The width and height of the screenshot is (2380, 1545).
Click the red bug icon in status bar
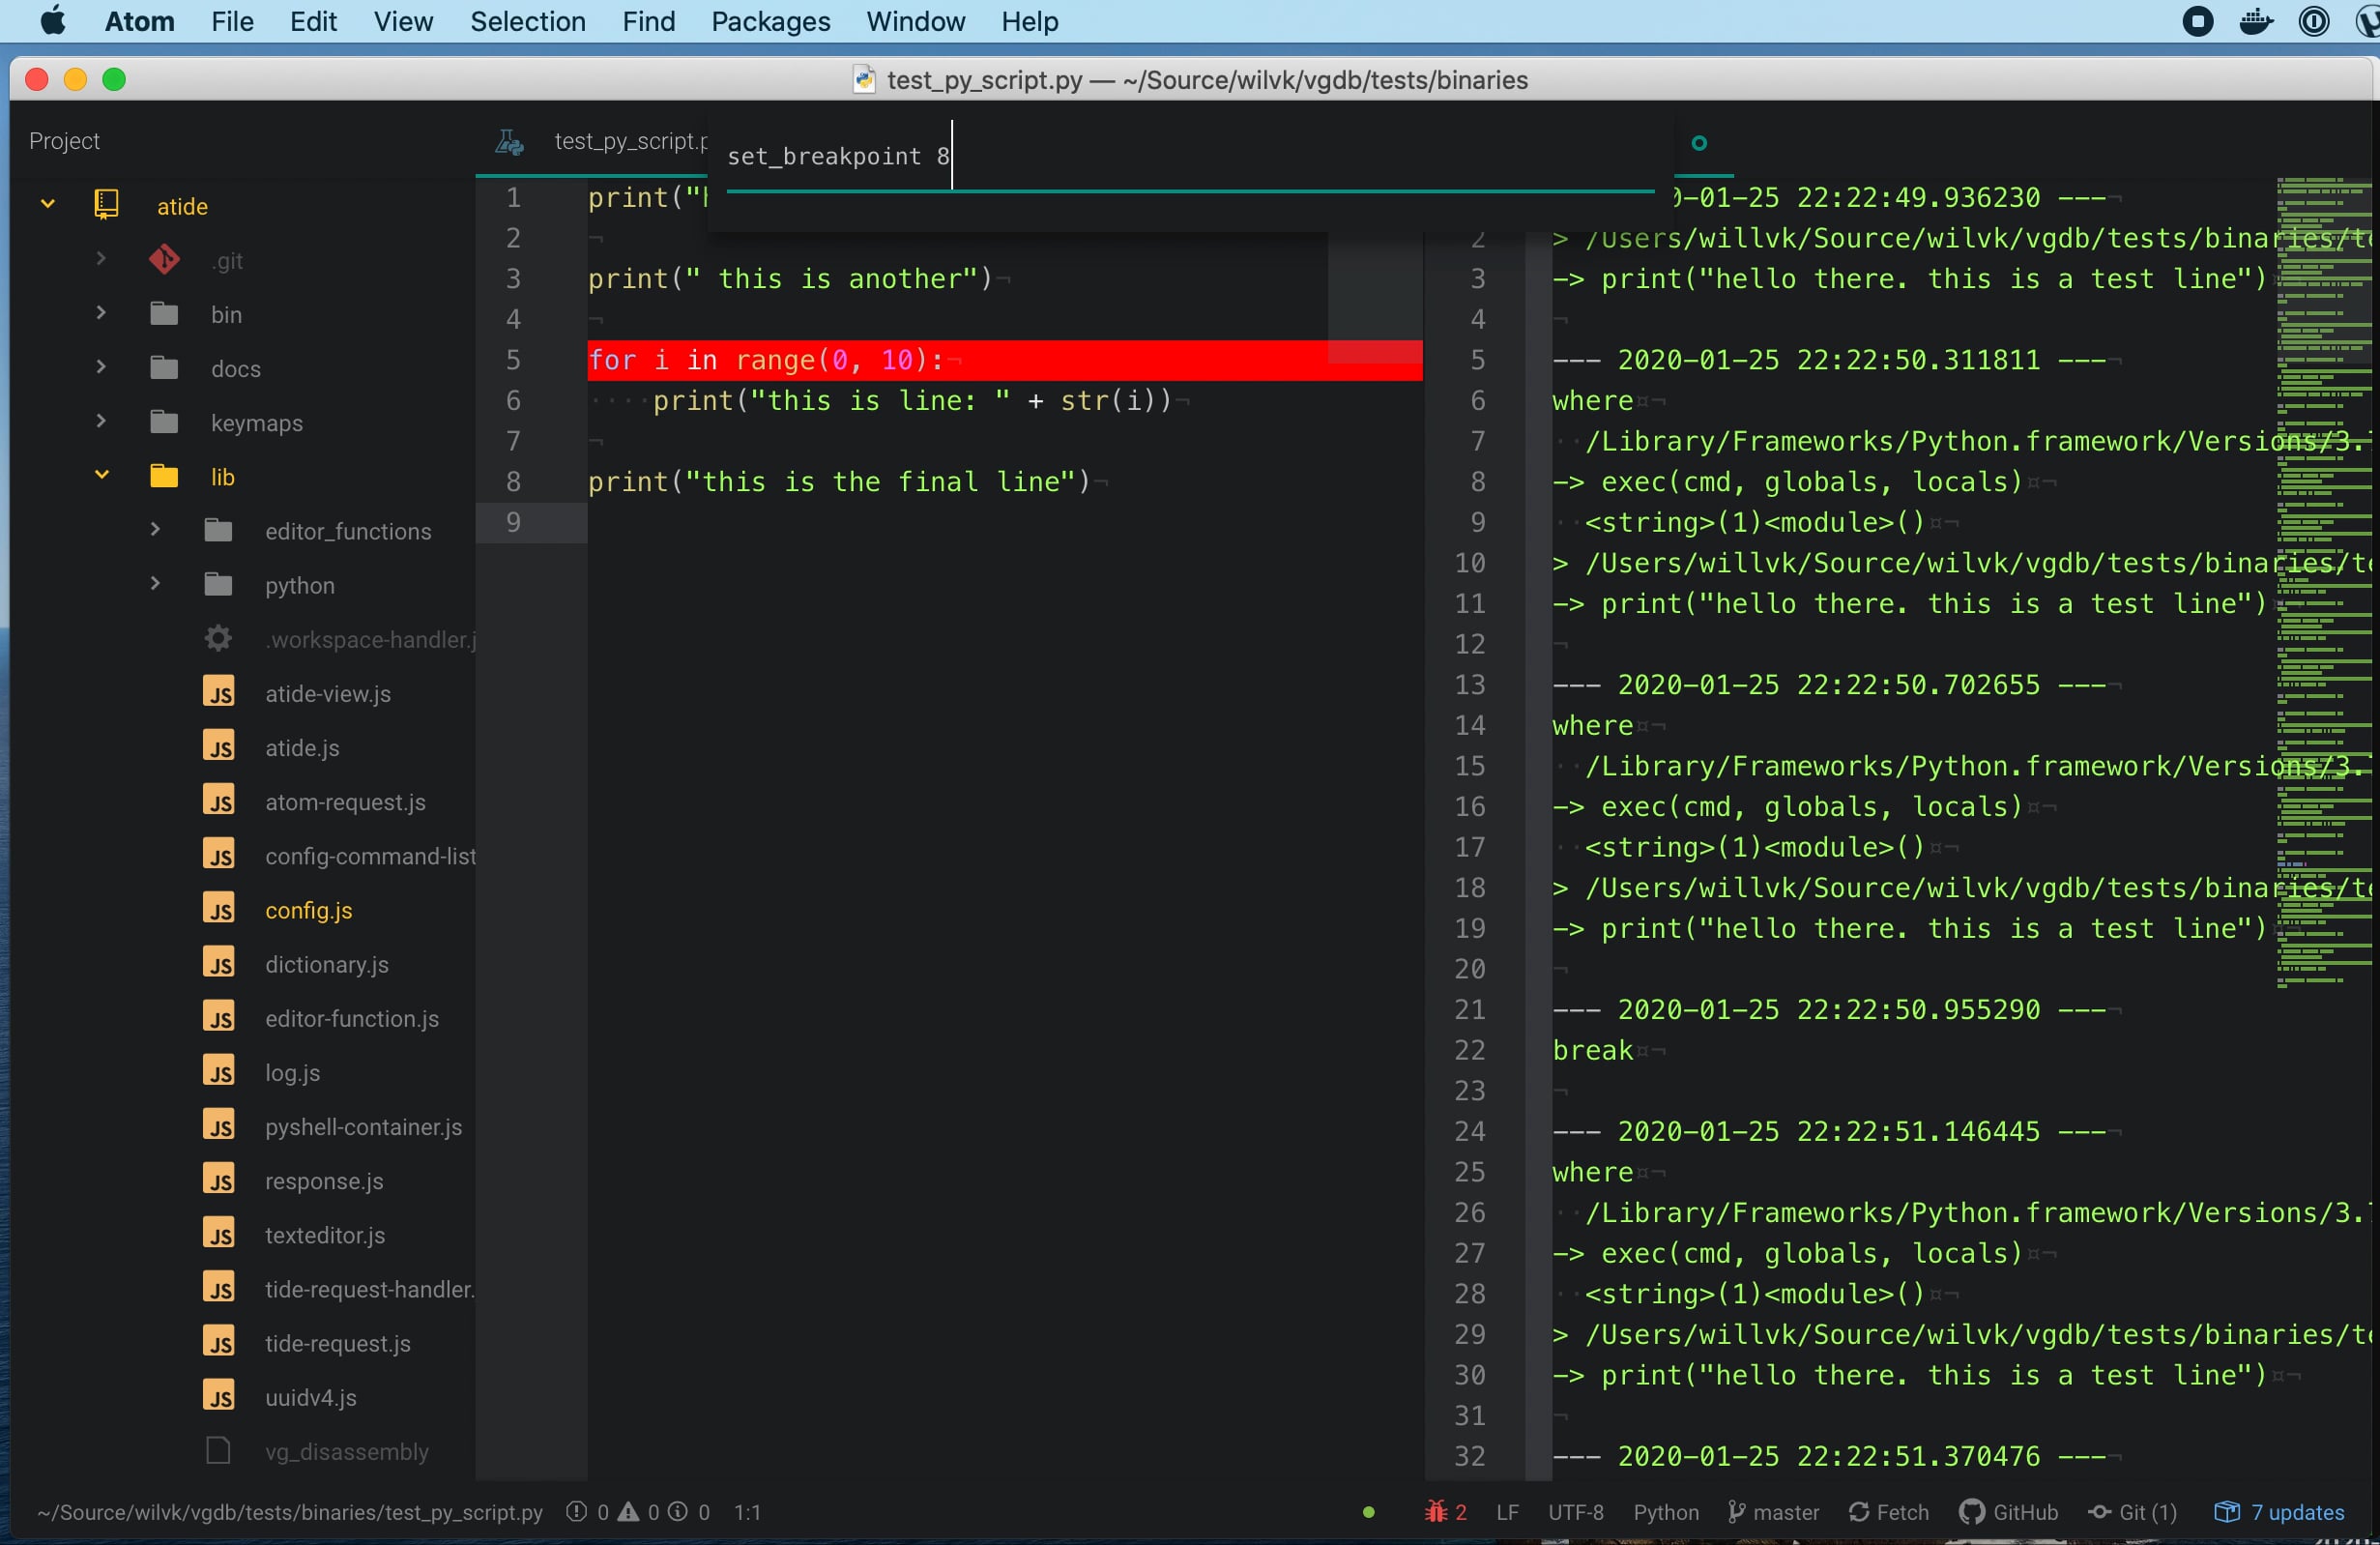coord(1436,1511)
